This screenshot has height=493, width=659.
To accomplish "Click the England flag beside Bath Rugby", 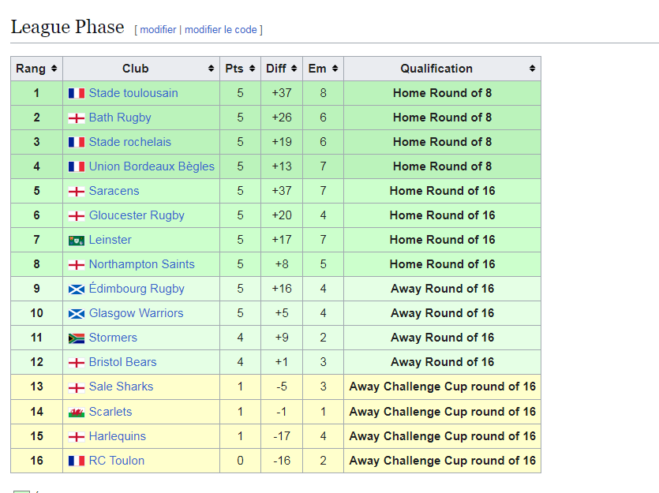I will [x=77, y=118].
